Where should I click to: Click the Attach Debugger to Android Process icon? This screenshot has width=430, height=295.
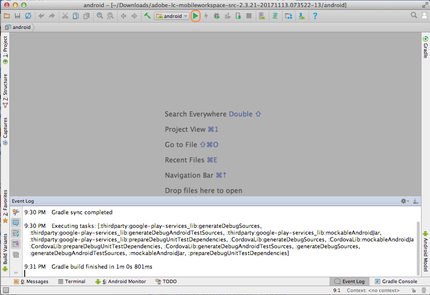[238, 16]
